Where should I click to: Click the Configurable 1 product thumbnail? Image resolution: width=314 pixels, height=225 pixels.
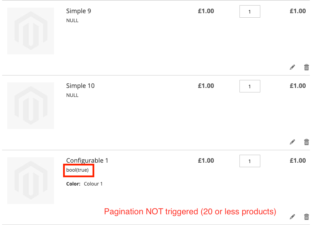point(30,180)
